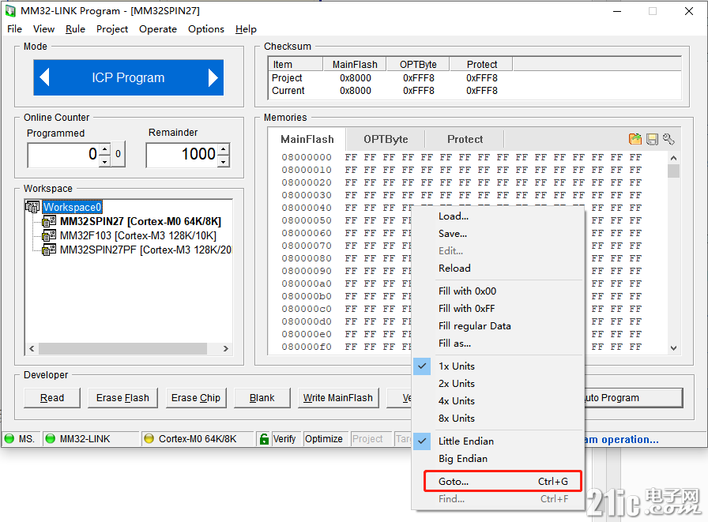Screen dimensions: 708x522
Task: Click the Write MainFlash button
Action: click(x=337, y=397)
